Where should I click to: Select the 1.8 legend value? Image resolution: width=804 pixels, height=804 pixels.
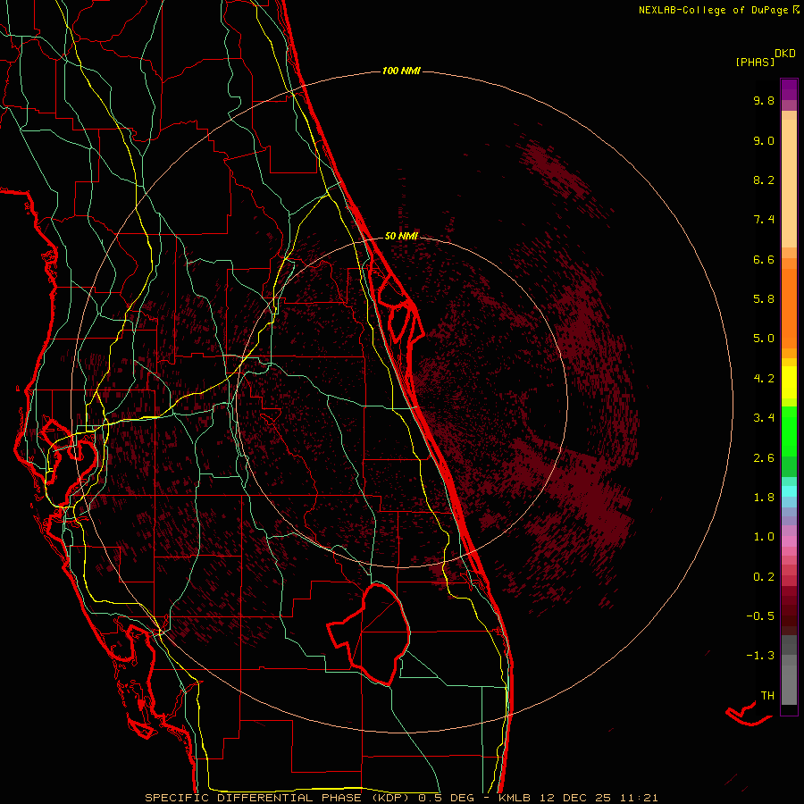tap(764, 498)
